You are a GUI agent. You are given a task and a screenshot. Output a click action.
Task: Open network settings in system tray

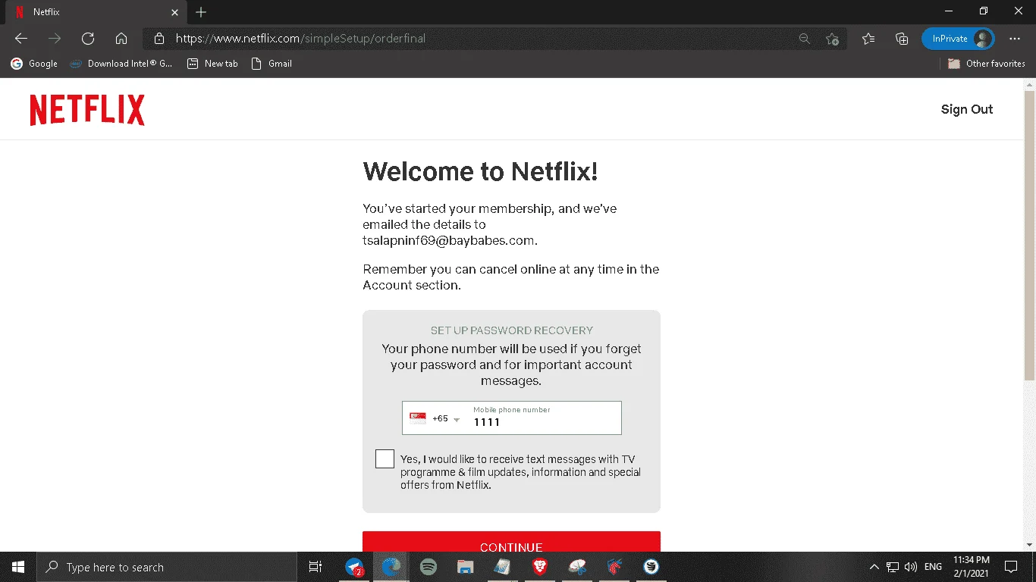coord(893,567)
